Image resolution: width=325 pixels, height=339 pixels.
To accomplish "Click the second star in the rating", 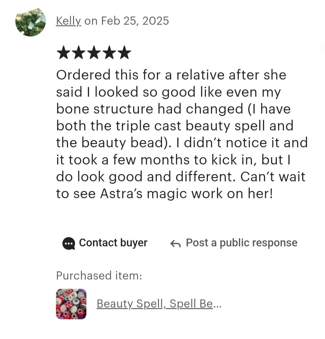I will [79, 52].
